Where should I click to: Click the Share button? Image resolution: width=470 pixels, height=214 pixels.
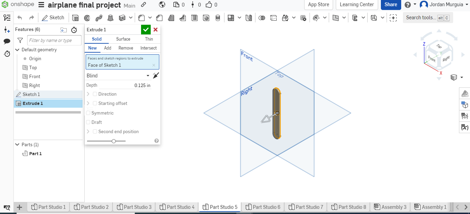[x=391, y=4]
